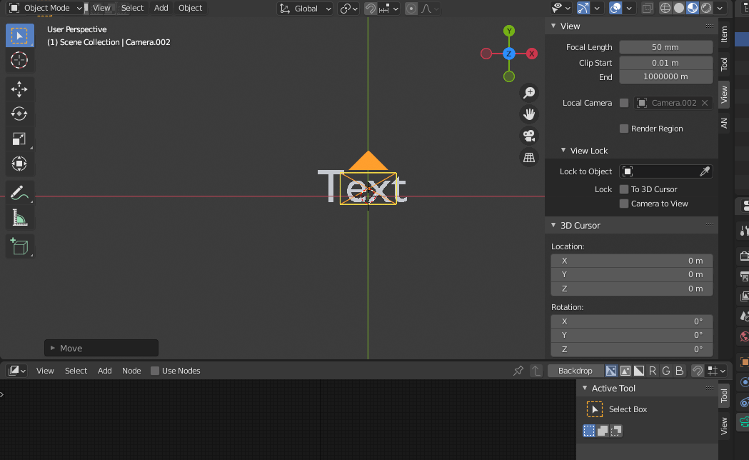
Task: Collapse the View panel
Action: [x=553, y=26]
